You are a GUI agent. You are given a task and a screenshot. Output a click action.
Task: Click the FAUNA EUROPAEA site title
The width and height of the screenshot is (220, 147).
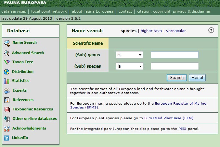coord(25,3)
